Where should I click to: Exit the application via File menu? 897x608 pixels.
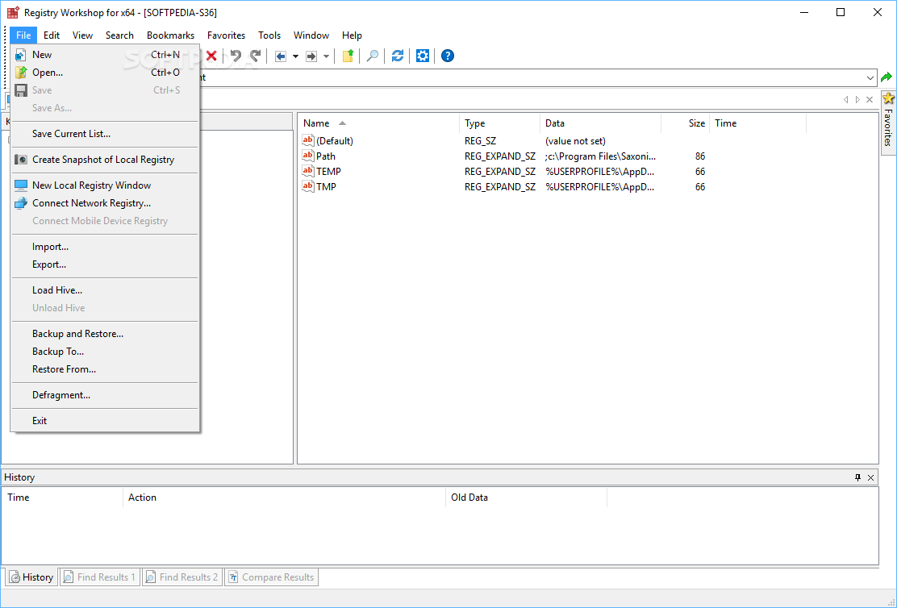tap(105, 420)
